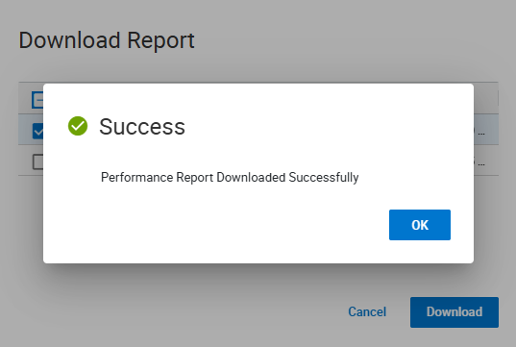Confirm the Success dialog with OK
This screenshot has width=516, height=347.
[420, 225]
